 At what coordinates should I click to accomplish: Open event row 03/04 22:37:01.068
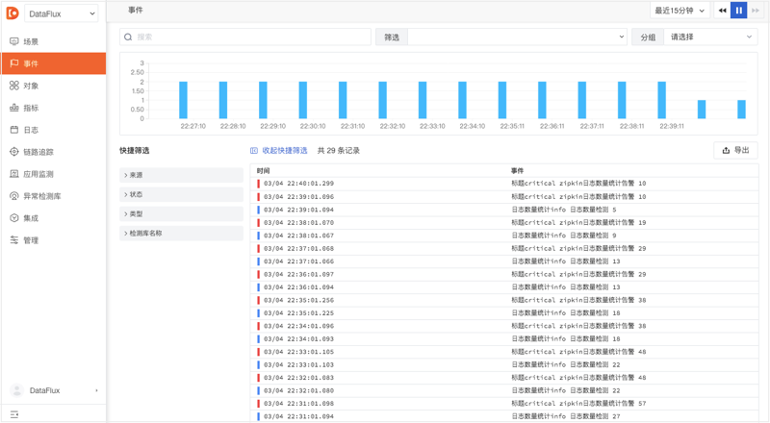point(504,248)
